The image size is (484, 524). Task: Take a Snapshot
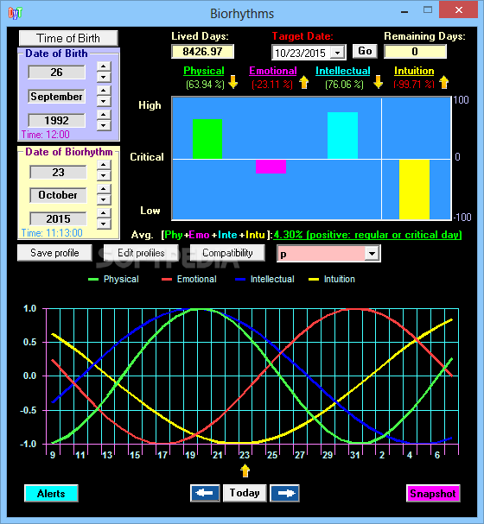pos(433,494)
